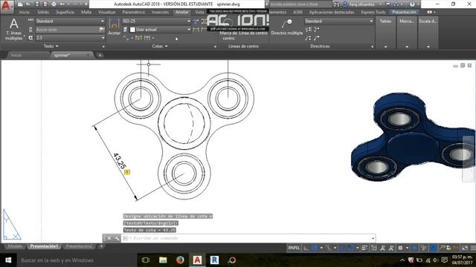Toggle object snap in status bar
The height and width of the screenshot is (267, 476).
(350, 248)
